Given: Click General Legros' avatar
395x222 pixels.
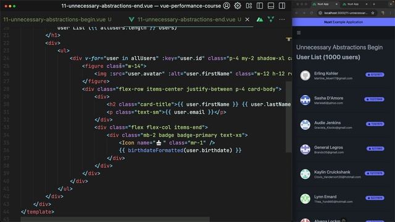Looking at the screenshot, I should coord(305,149).
